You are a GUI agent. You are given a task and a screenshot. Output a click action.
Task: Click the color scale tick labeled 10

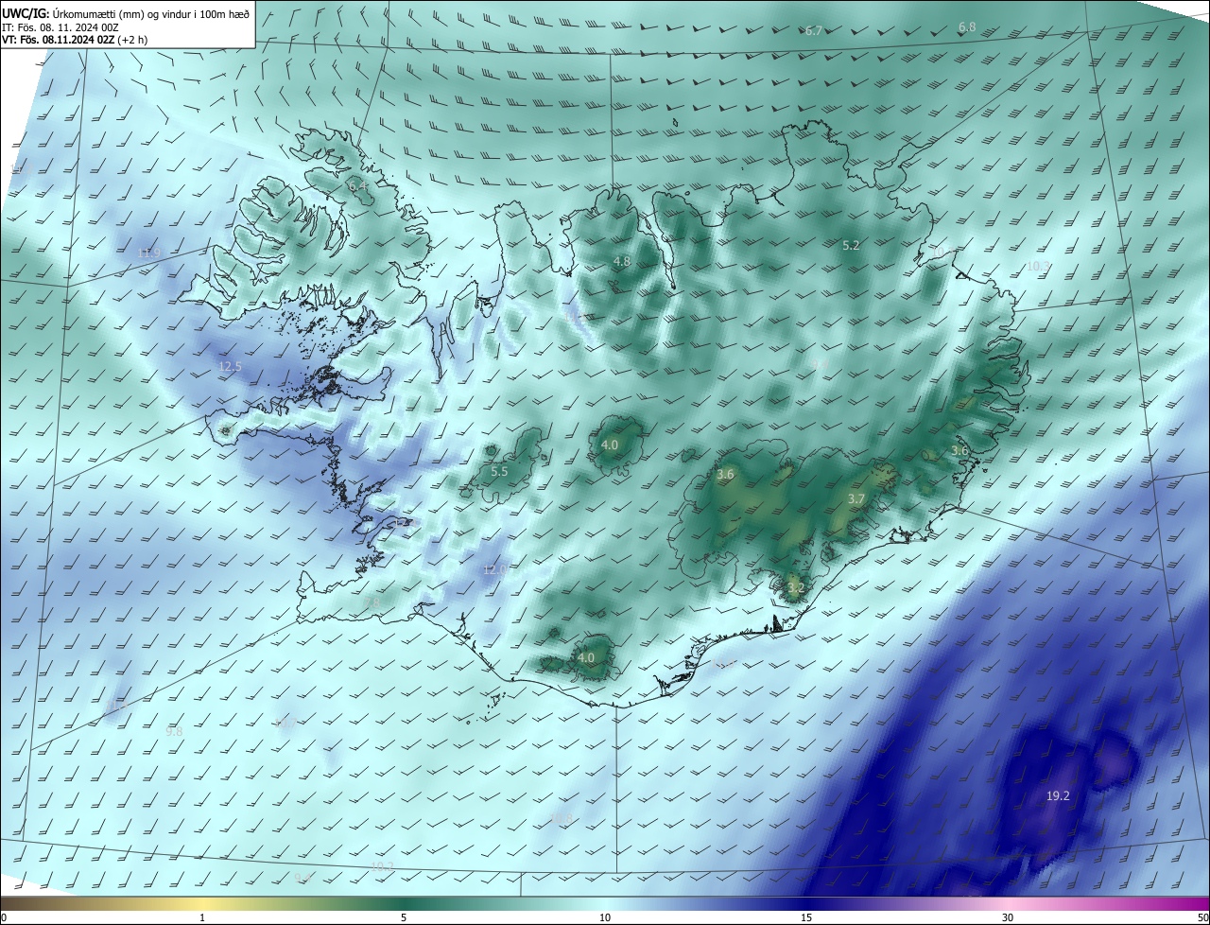point(605,918)
